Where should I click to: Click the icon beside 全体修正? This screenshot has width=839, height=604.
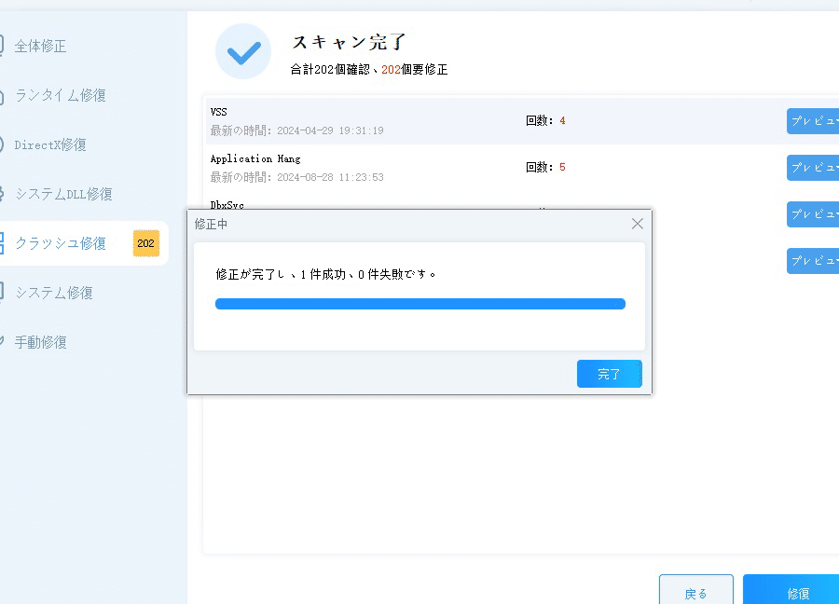coord(3,46)
